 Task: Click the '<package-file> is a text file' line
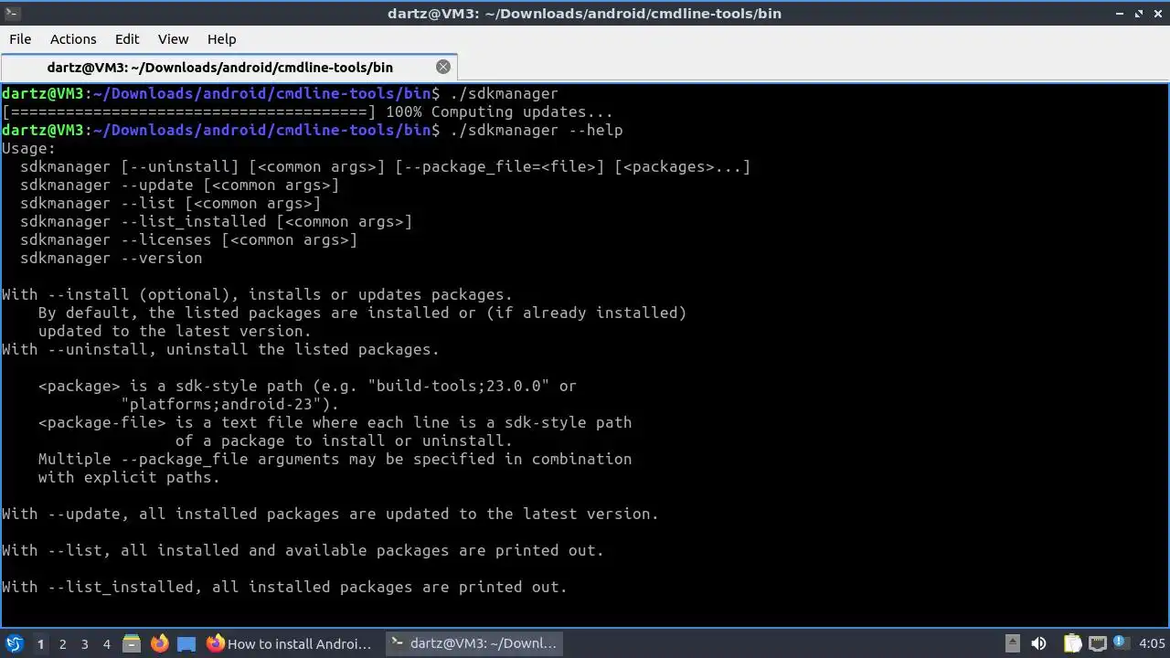click(335, 422)
